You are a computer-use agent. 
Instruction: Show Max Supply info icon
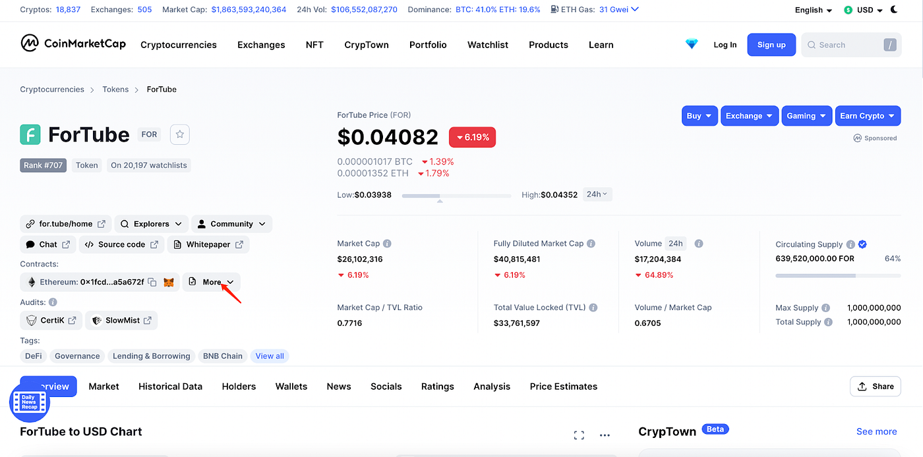pos(826,308)
